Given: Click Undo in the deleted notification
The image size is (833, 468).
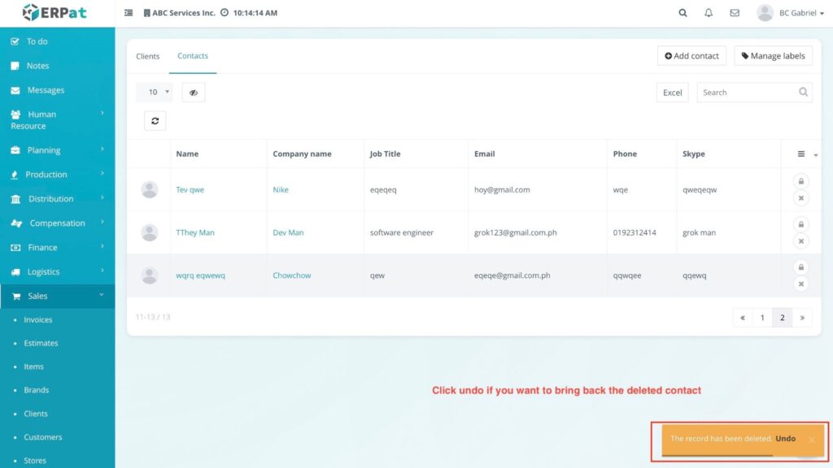Looking at the screenshot, I should (x=785, y=439).
